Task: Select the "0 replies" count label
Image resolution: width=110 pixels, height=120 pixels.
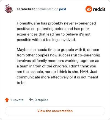Action: point(42,100)
